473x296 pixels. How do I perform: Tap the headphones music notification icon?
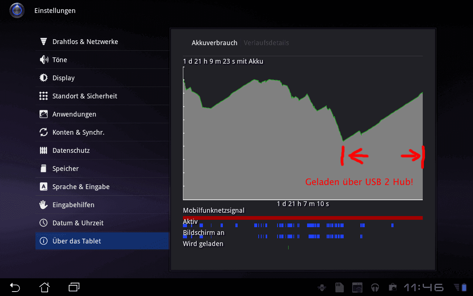375,287
